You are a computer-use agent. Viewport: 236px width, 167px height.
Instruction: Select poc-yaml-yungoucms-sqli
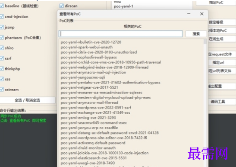click(83, 77)
